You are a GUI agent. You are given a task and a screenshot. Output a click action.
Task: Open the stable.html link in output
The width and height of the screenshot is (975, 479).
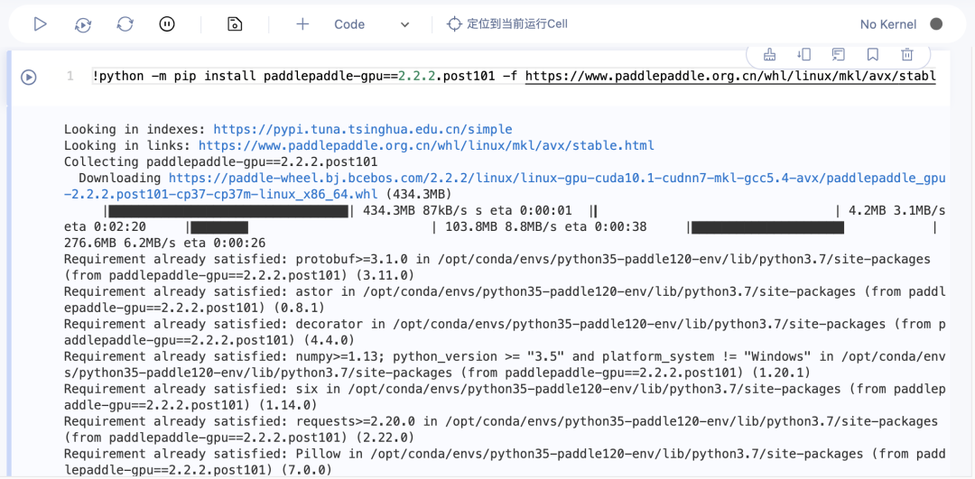click(426, 146)
